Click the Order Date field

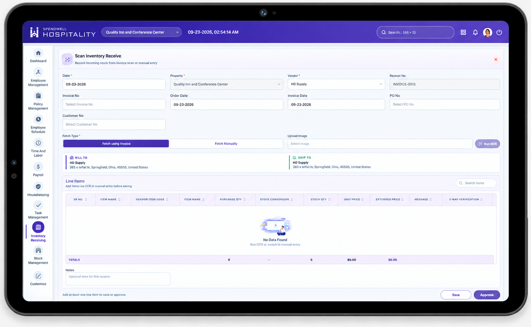pyautogui.click(x=227, y=104)
